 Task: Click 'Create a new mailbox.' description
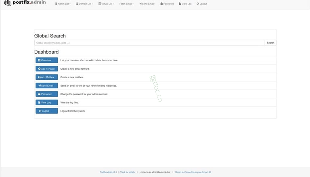[x=72, y=77]
